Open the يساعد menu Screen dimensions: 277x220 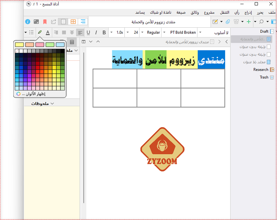[x=140, y=12]
